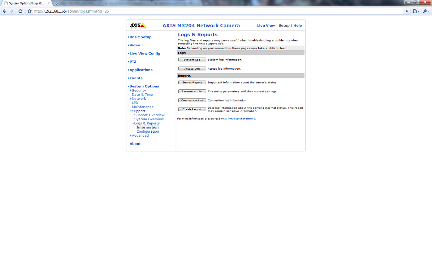The width and height of the screenshot is (432, 259).
Task: Click the browser forward navigation arrow
Action: [x=12, y=11]
